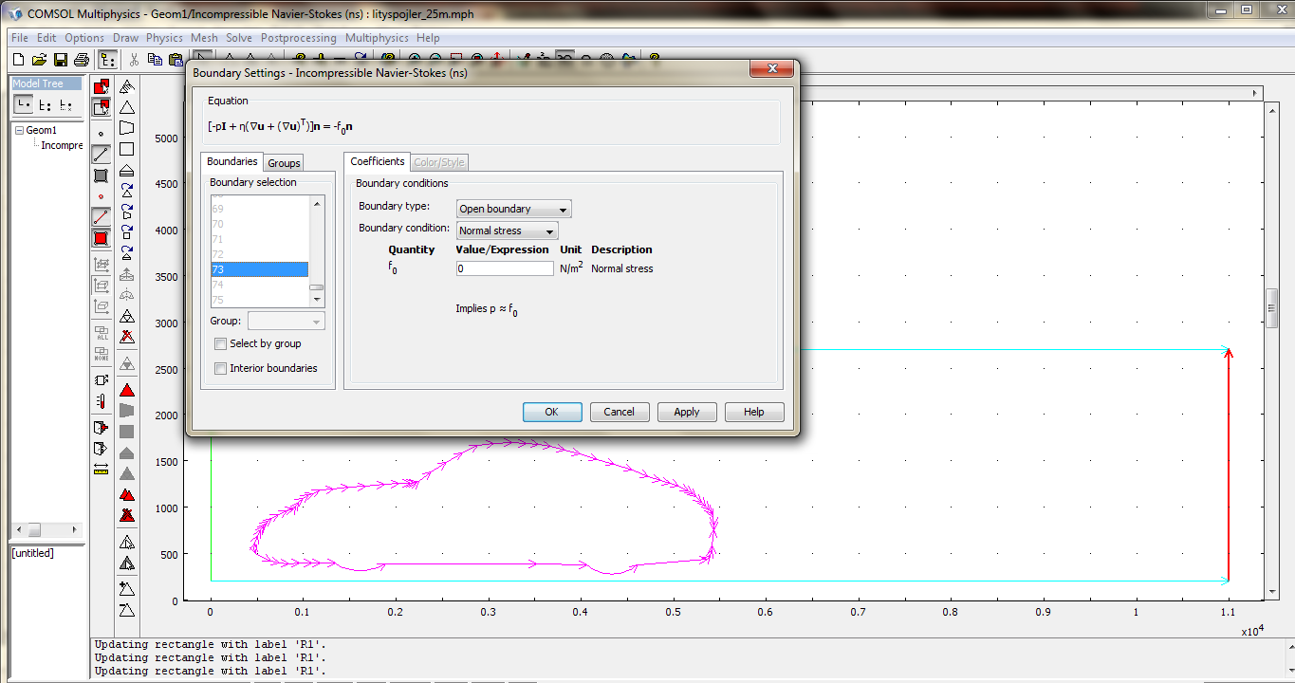Click the Cancel button
Image resolution: width=1295 pixels, height=683 pixels.
click(619, 412)
